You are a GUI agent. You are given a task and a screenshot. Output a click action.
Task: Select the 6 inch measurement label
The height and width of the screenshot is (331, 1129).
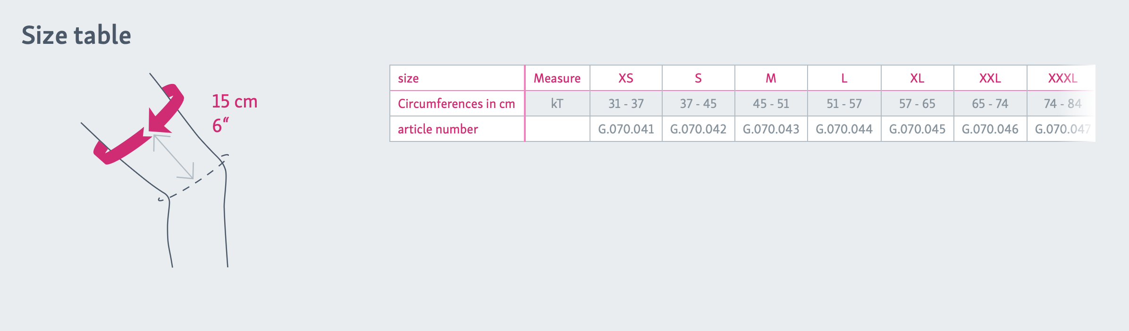pyautogui.click(x=220, y=125)
